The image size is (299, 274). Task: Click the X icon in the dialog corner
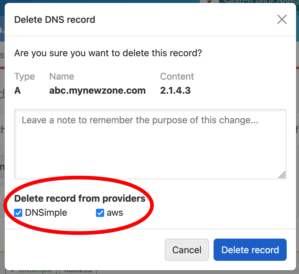point(282,19)
